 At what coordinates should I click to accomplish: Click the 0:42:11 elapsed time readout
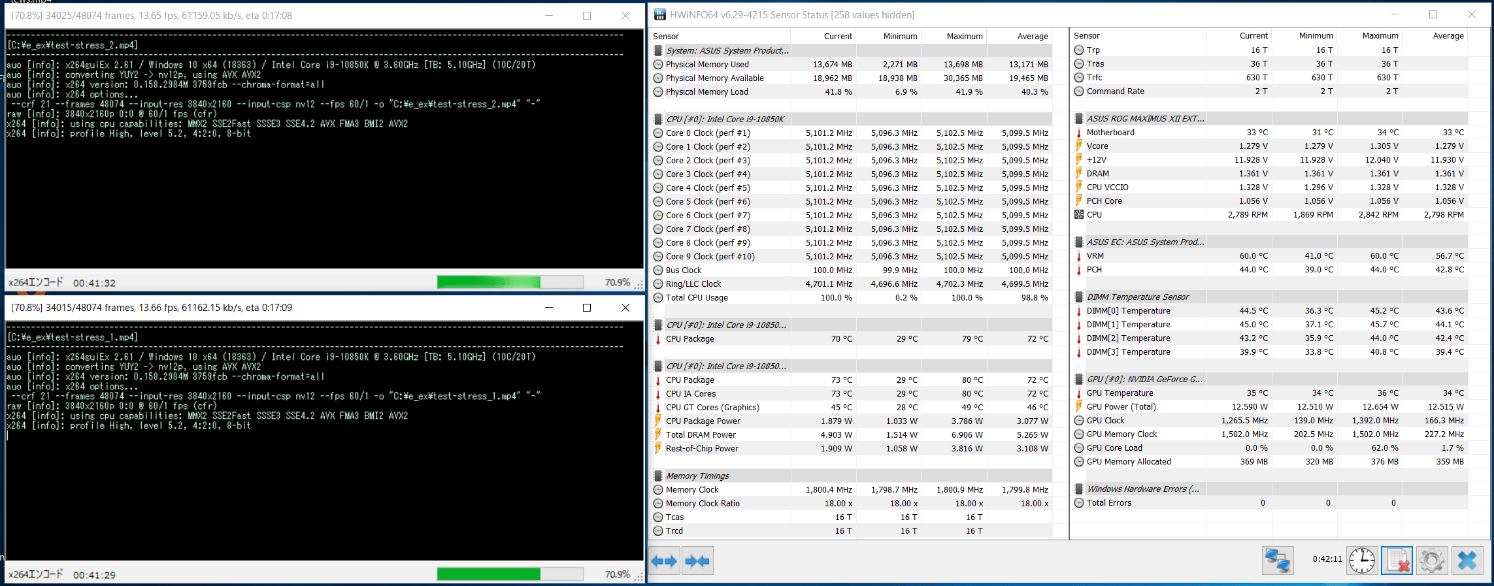pyautogui.click(x=1327, y=559)
